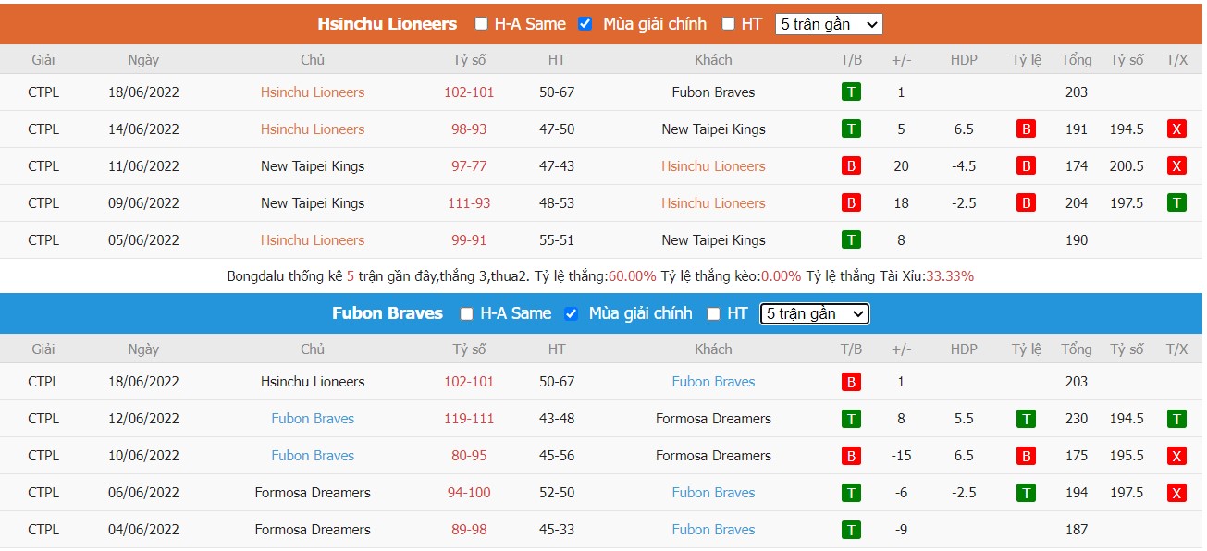This screenshot has height=551, width=1207.
Task: Uncheck Mùa giải chính in Hsinchu Lioneers header
Action: pos(585,24)
